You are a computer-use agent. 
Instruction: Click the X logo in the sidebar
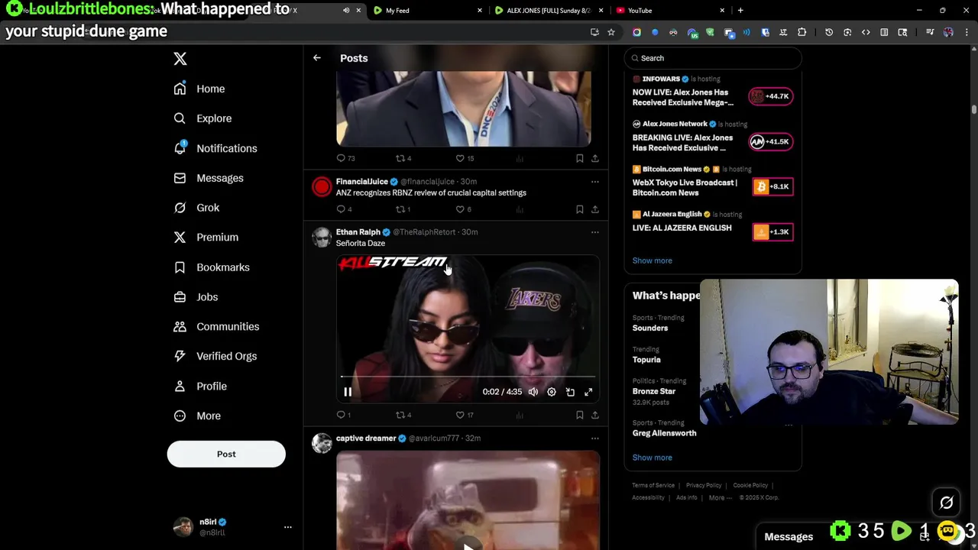180,59
